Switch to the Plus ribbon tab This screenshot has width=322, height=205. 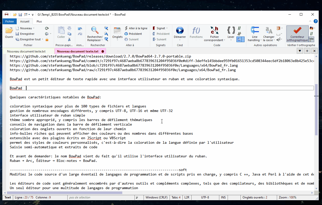[x=39, y=21]
